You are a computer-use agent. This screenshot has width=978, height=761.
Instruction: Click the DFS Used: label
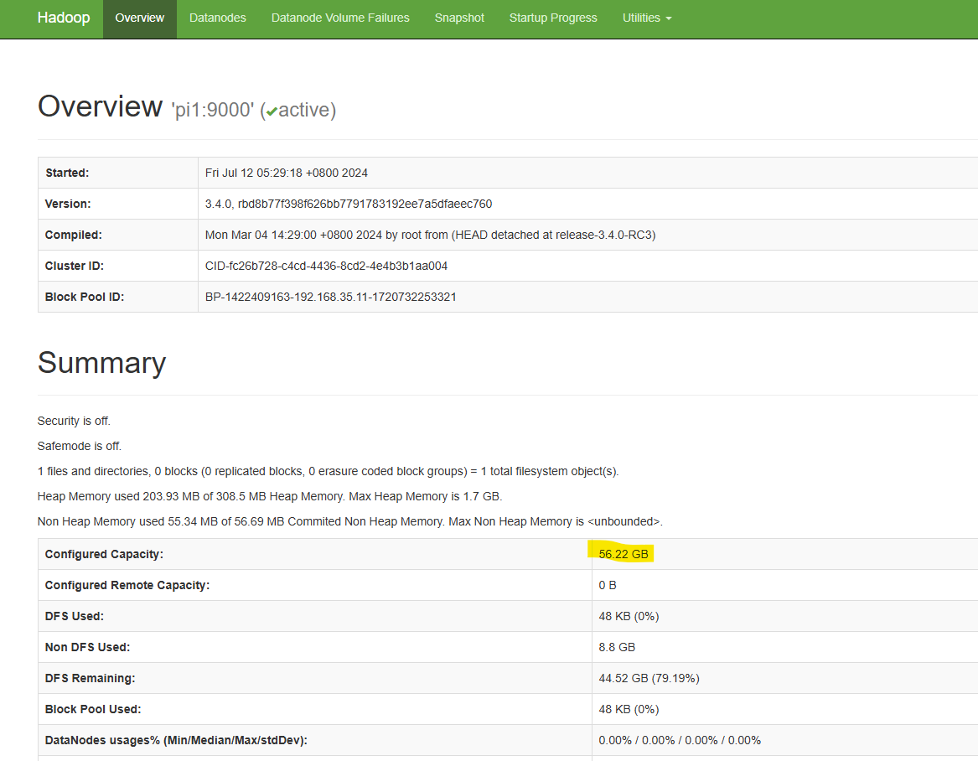coord(75,616)
